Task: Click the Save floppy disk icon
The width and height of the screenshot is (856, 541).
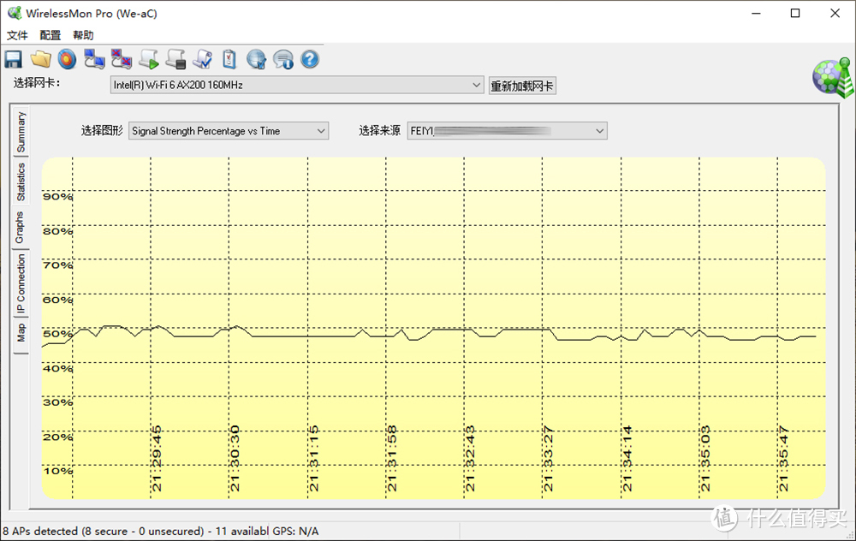Action: click(x=13, y=59)
